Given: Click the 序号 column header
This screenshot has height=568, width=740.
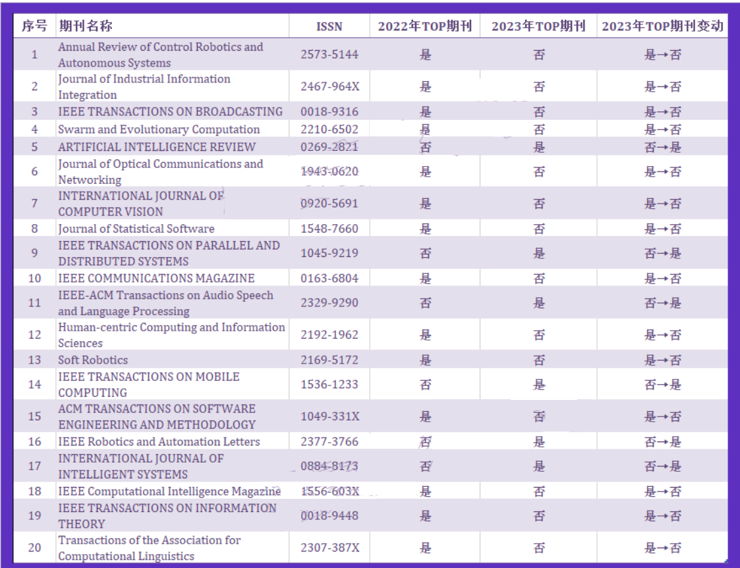Looking at the screenshot, I should coord(34,26).
